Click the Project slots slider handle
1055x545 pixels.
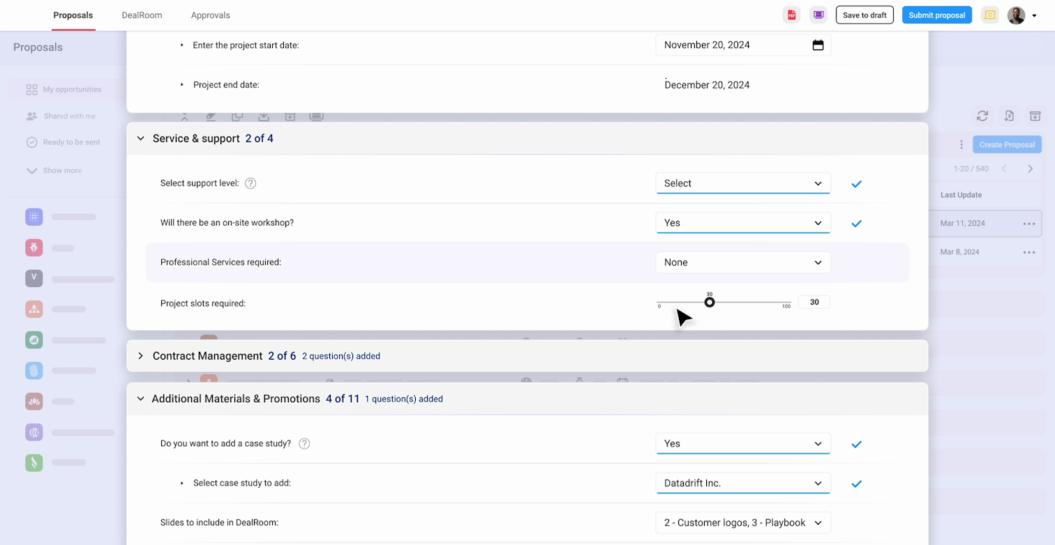pyautogui.click(x=710, y=302)
